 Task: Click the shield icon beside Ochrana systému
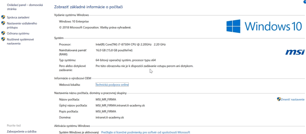(3, 33)
